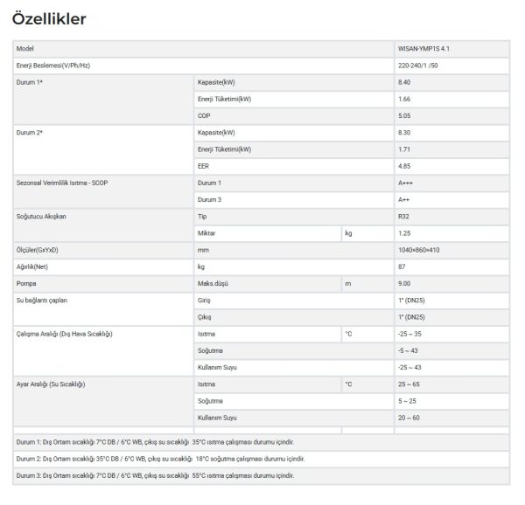Viewport: 525px width, 505px height.
Task: Click the Ağırlık(Net) row label
Action: tap(34, 266)
